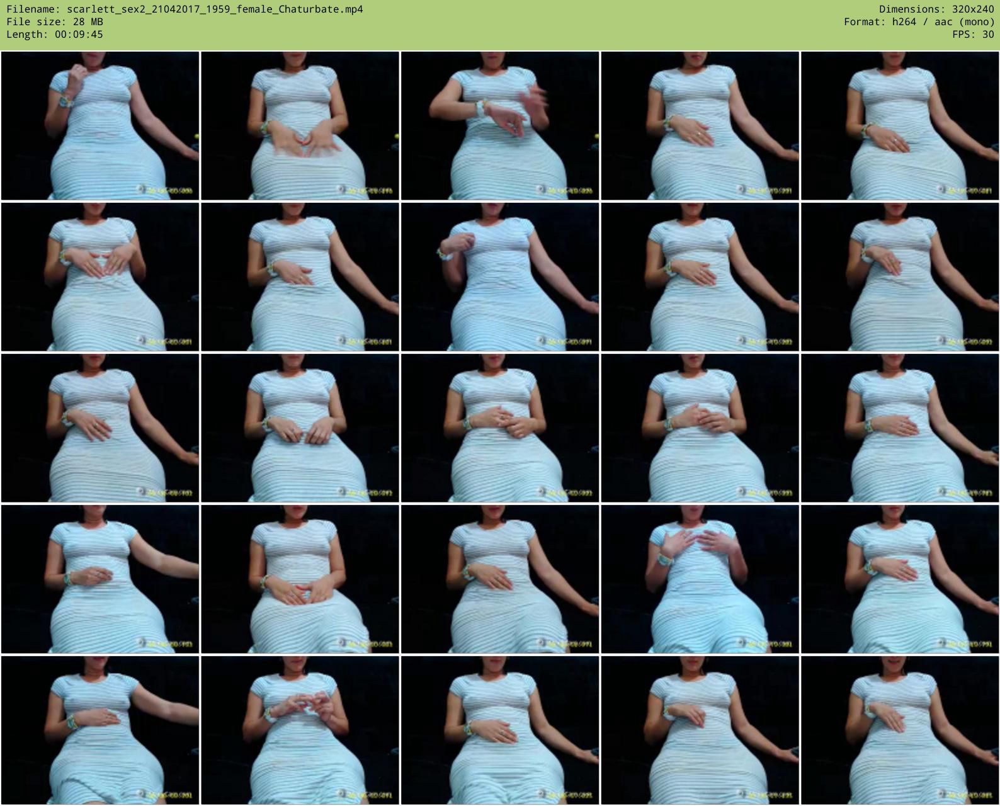Click the FPS 30 label

[973, 34]
